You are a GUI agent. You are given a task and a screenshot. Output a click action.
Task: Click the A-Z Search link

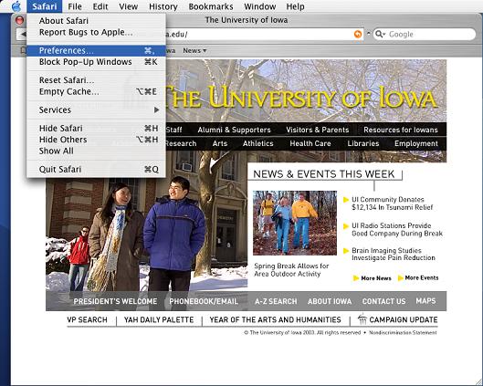(276, 301)
